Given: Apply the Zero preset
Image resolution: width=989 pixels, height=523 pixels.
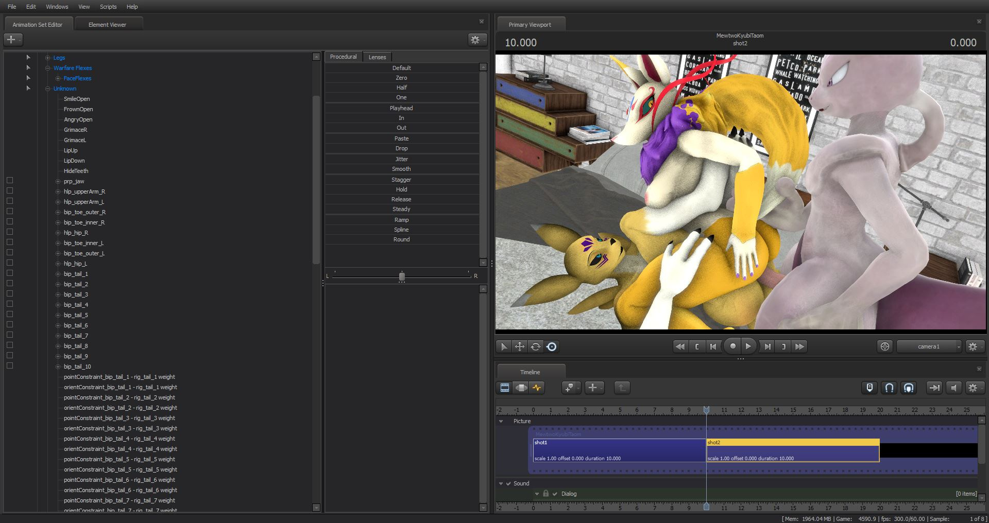Looking at the screenshot, I should tap(402, 78).
